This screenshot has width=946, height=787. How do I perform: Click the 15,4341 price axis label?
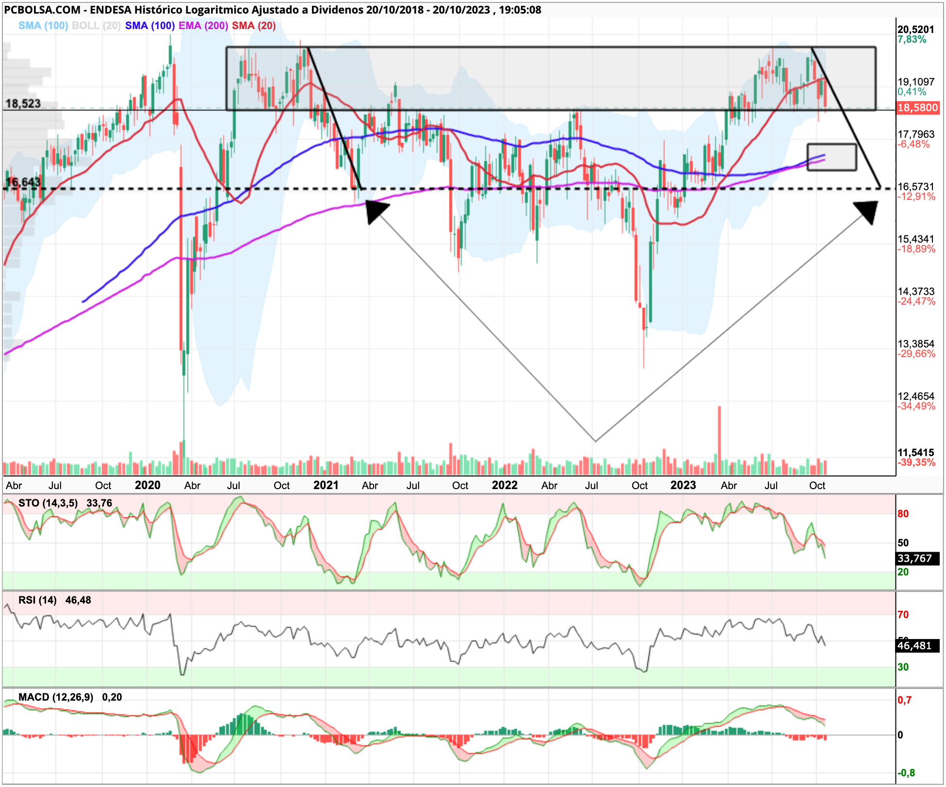915,239
